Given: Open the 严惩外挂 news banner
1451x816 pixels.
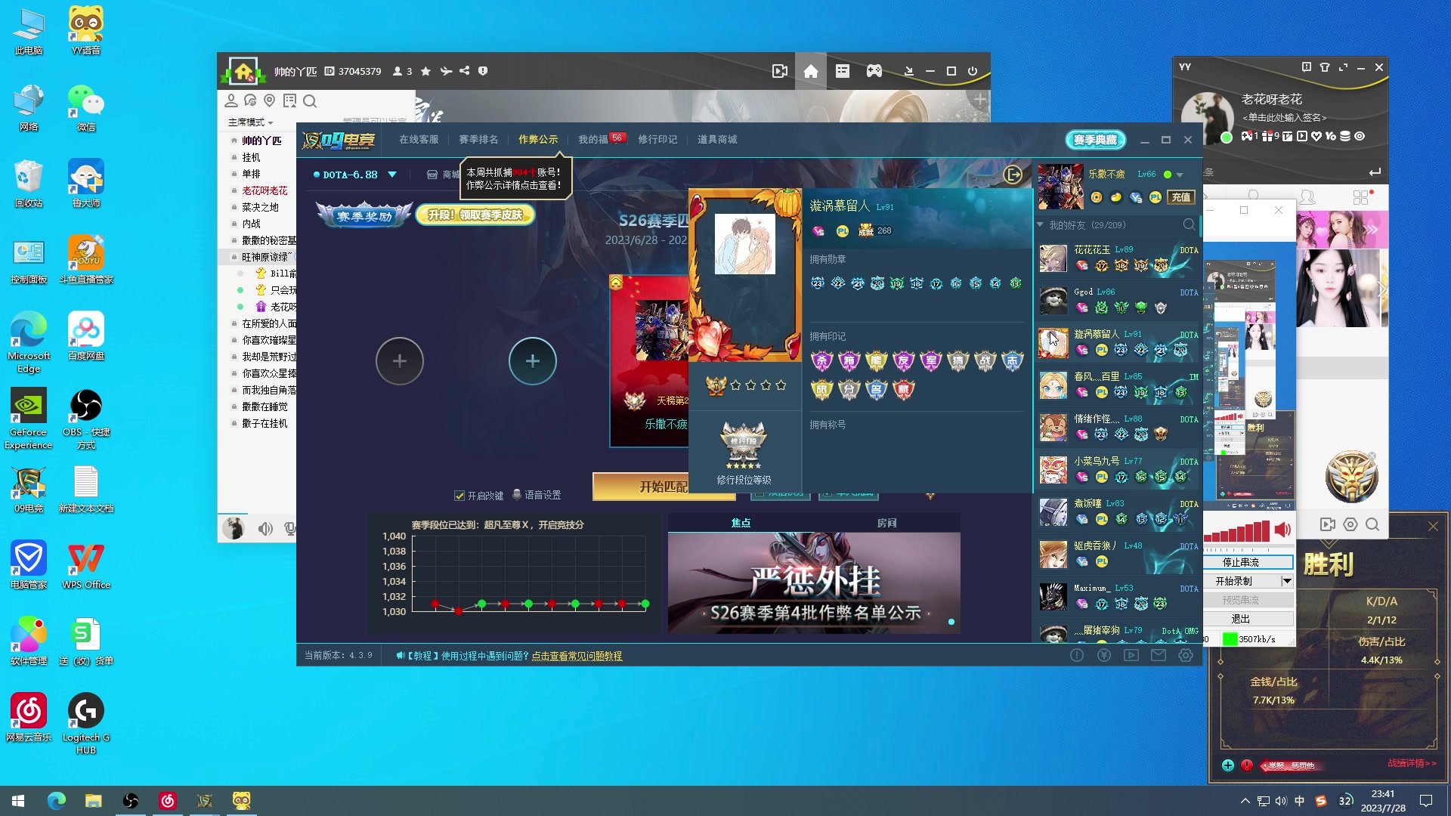Looking at the screenshot, I should [814, 583].
